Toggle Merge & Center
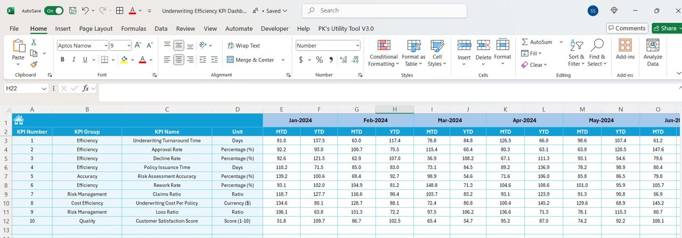This screenshot has height=238, width=682. 251,59
